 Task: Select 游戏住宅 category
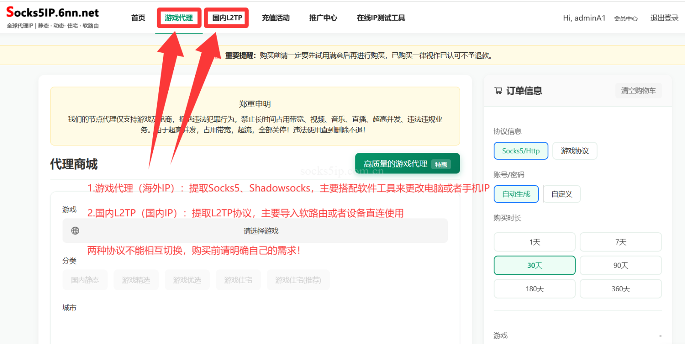[x=238, y=280]
